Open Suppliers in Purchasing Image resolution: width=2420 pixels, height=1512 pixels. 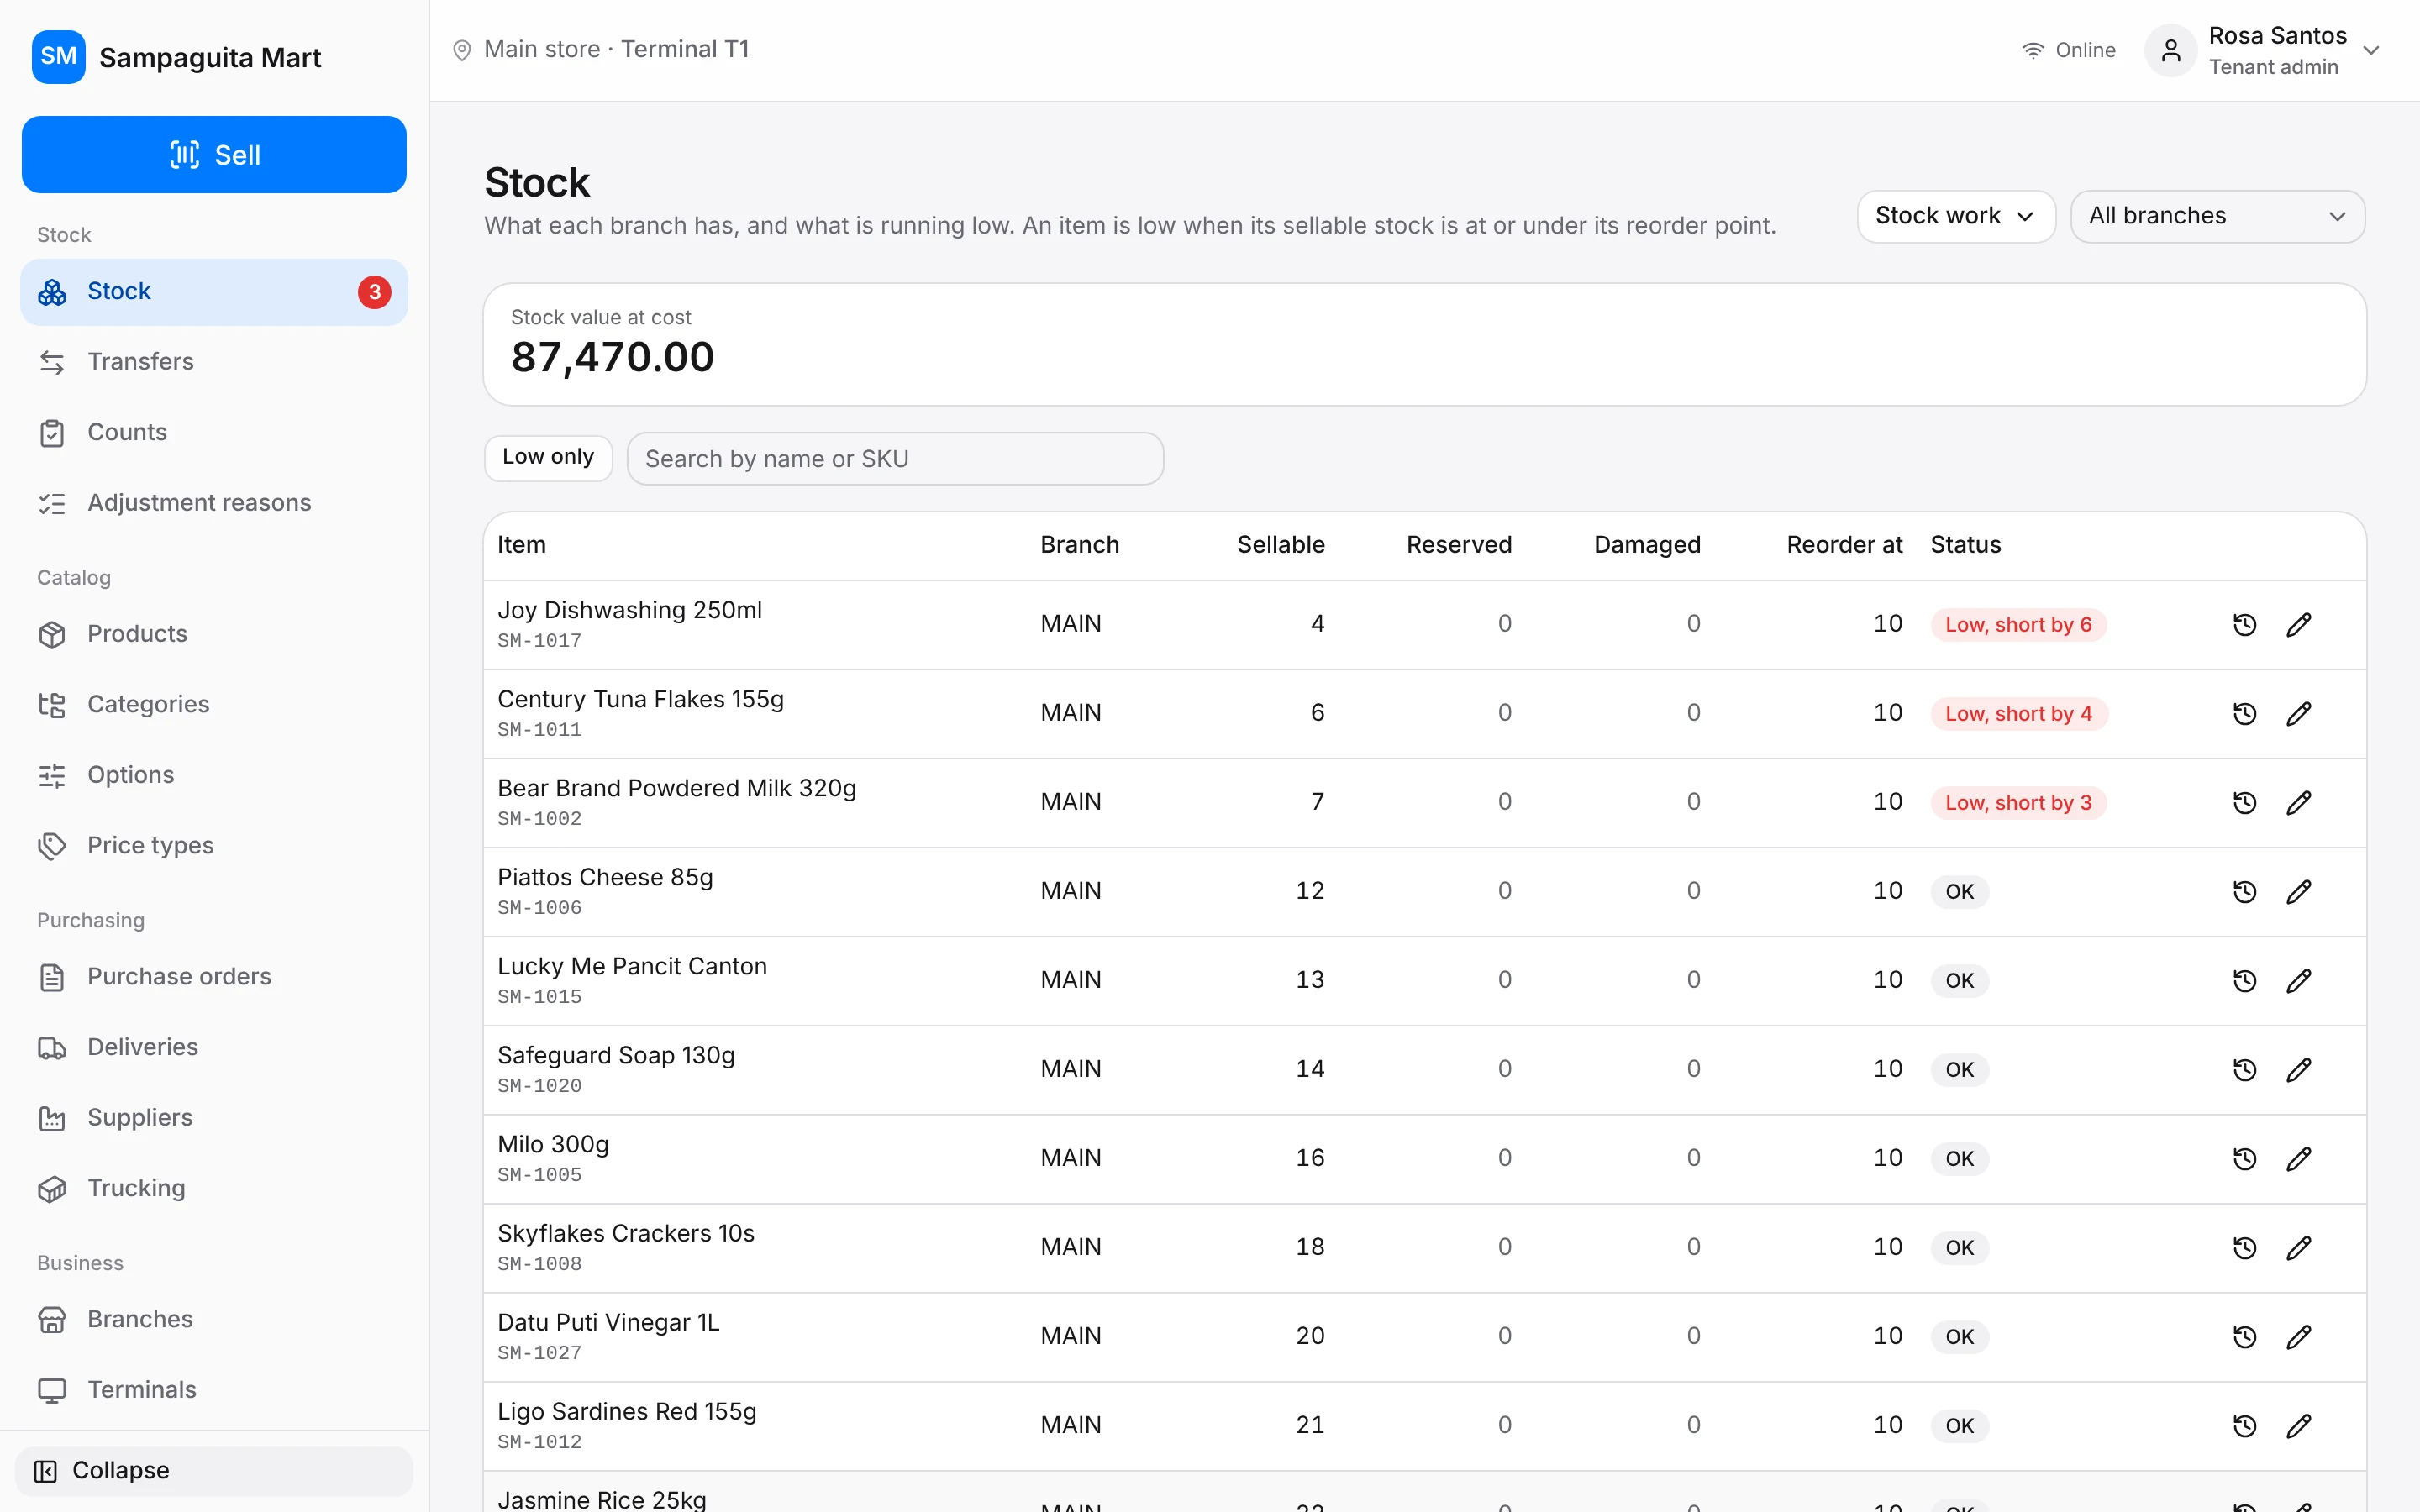tap(214, 1118)
